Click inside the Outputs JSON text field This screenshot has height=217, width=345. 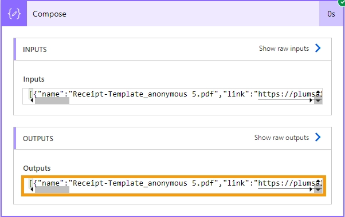click(x=174, y=186)
